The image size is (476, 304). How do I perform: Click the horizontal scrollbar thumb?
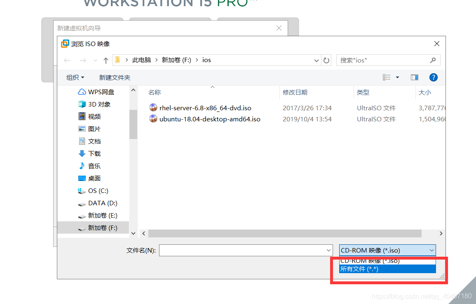click(285, 233)
